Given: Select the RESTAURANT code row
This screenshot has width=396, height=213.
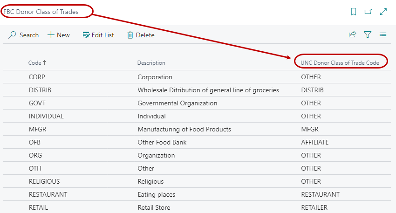Looking at the screenshot, I should pos(48,194).
